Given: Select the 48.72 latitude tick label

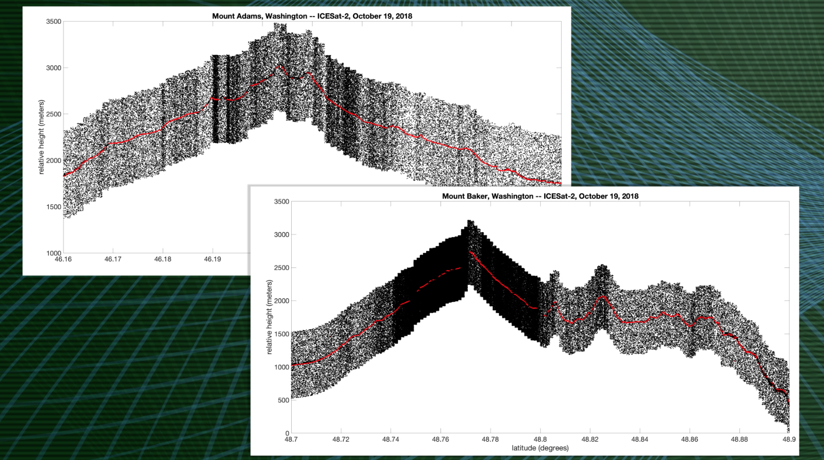Looking at the screenshot, I should 341,439.
